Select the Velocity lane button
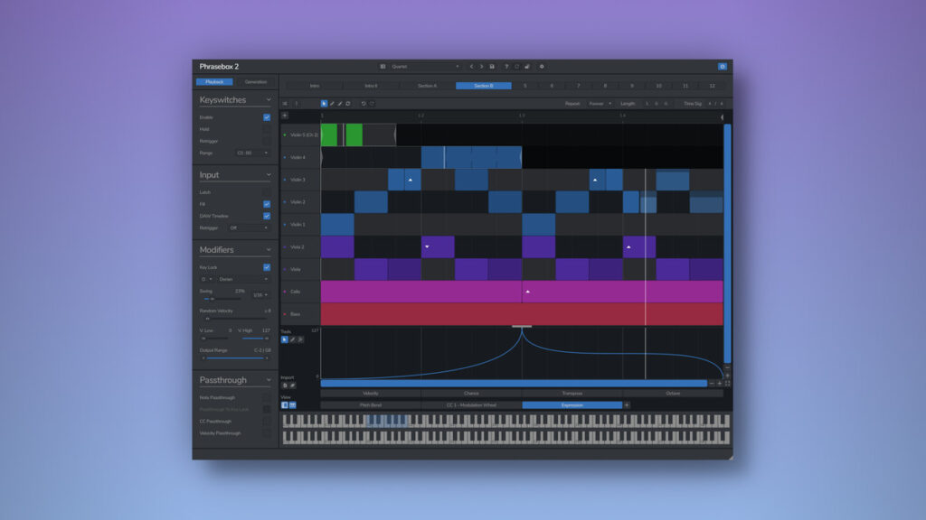This screenshot has width=926, height=520. (x=371, y=394)
